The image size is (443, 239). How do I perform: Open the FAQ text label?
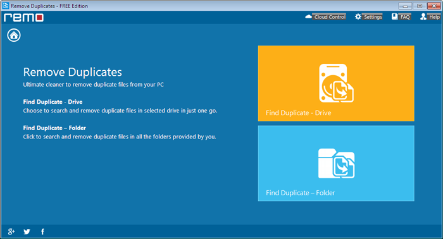405,17
